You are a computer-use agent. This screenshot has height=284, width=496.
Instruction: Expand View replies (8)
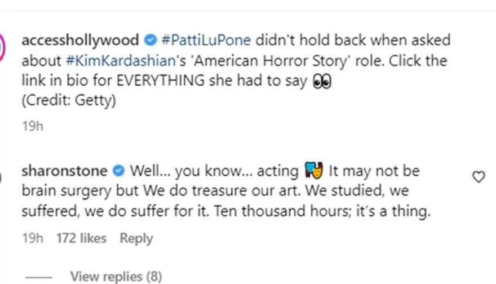pos(116,277)
